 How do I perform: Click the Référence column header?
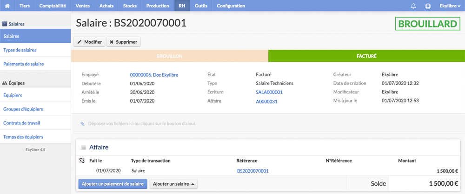247,161
